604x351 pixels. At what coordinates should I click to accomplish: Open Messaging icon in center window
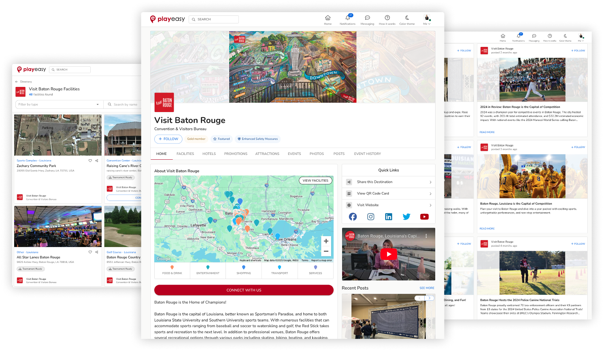tap(367, 20)
